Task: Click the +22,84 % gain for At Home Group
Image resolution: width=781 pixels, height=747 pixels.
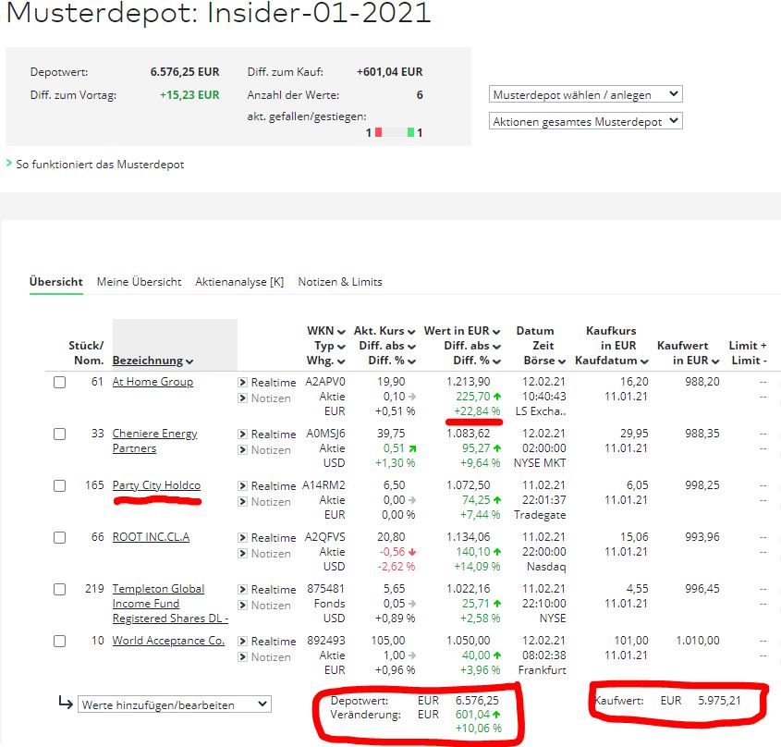Action: (477, 411)
